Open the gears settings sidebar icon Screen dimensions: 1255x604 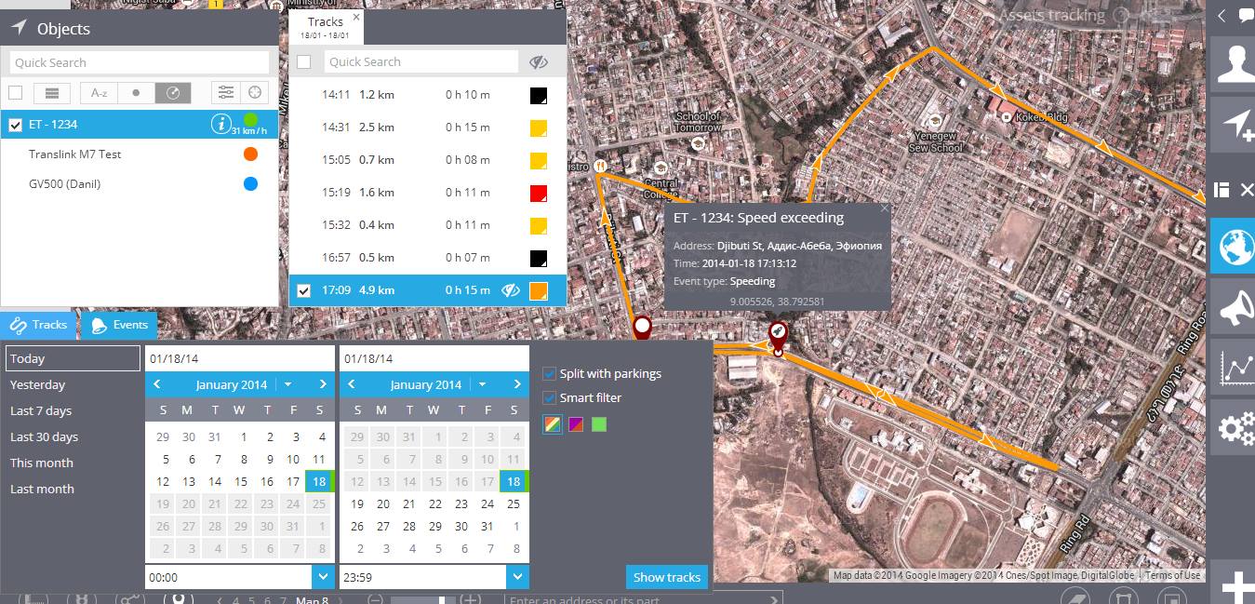tap(1235, 429)
